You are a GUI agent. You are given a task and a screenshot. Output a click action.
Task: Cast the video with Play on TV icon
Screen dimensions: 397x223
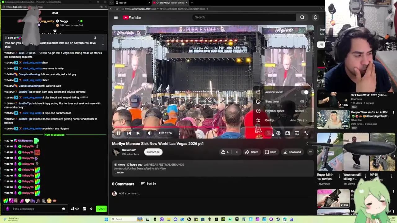pos(297,133)
